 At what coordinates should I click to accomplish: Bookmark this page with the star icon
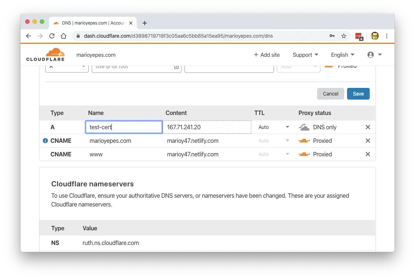pos(343,36)
